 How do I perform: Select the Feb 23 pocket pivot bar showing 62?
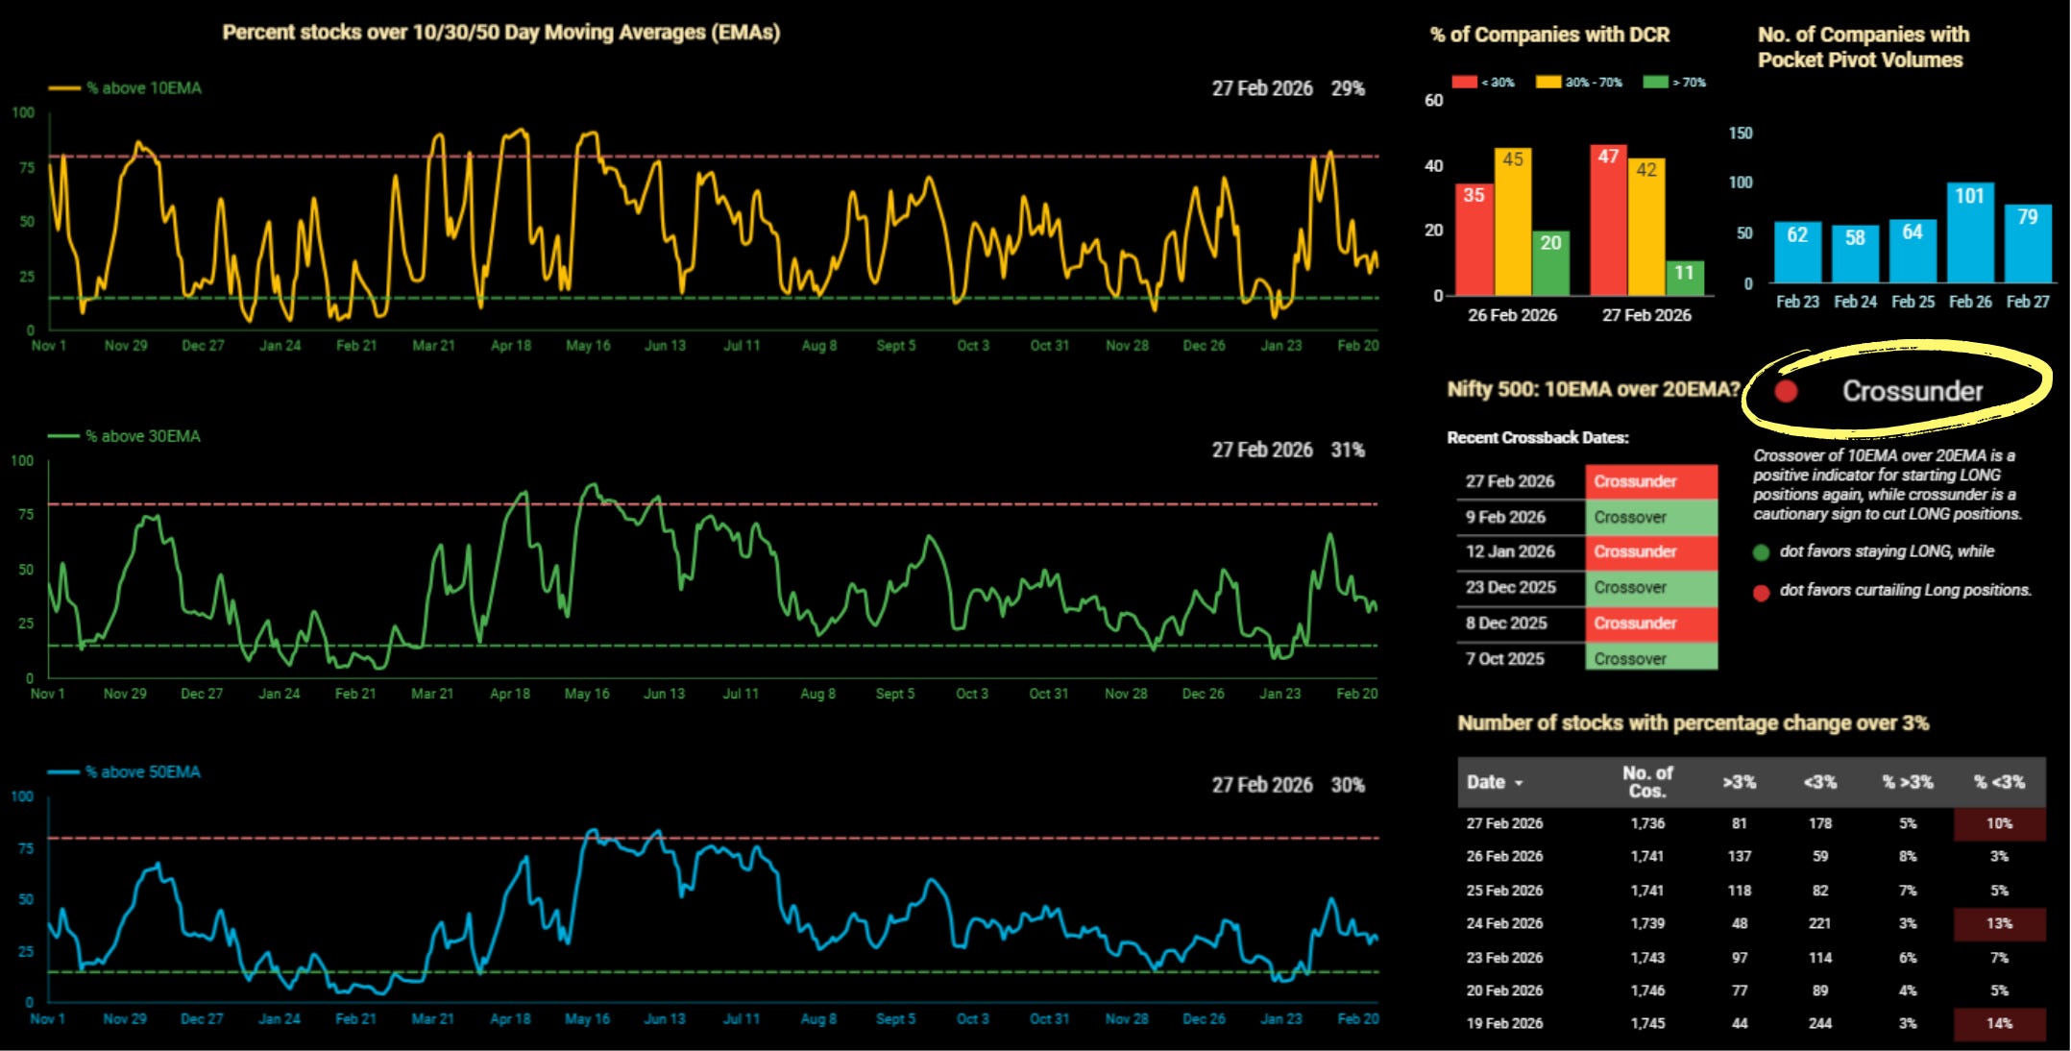pyautogui.click(x=1797, y=252)
